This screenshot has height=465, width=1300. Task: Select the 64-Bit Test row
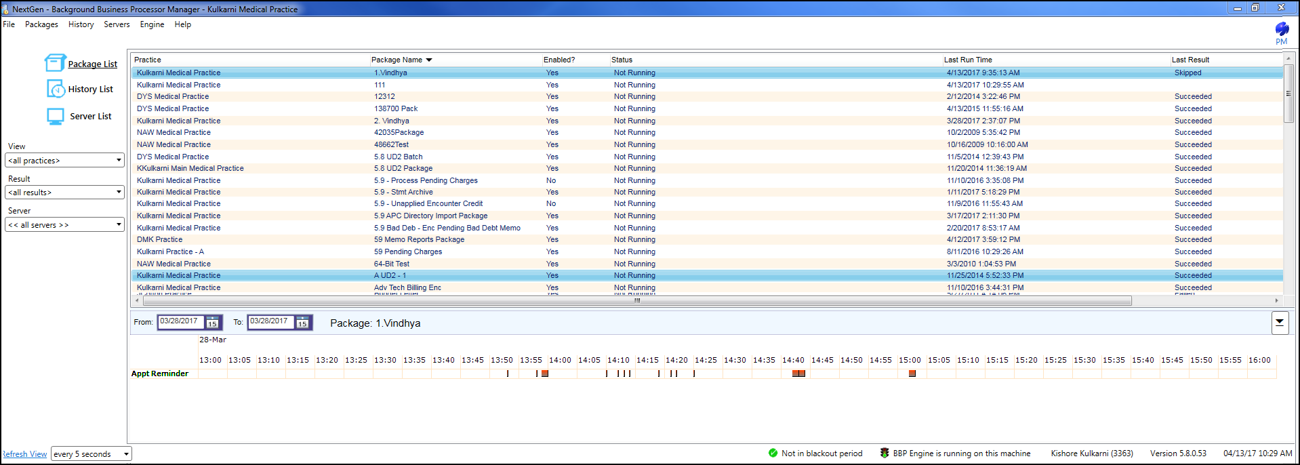click(x=707, y=264)
